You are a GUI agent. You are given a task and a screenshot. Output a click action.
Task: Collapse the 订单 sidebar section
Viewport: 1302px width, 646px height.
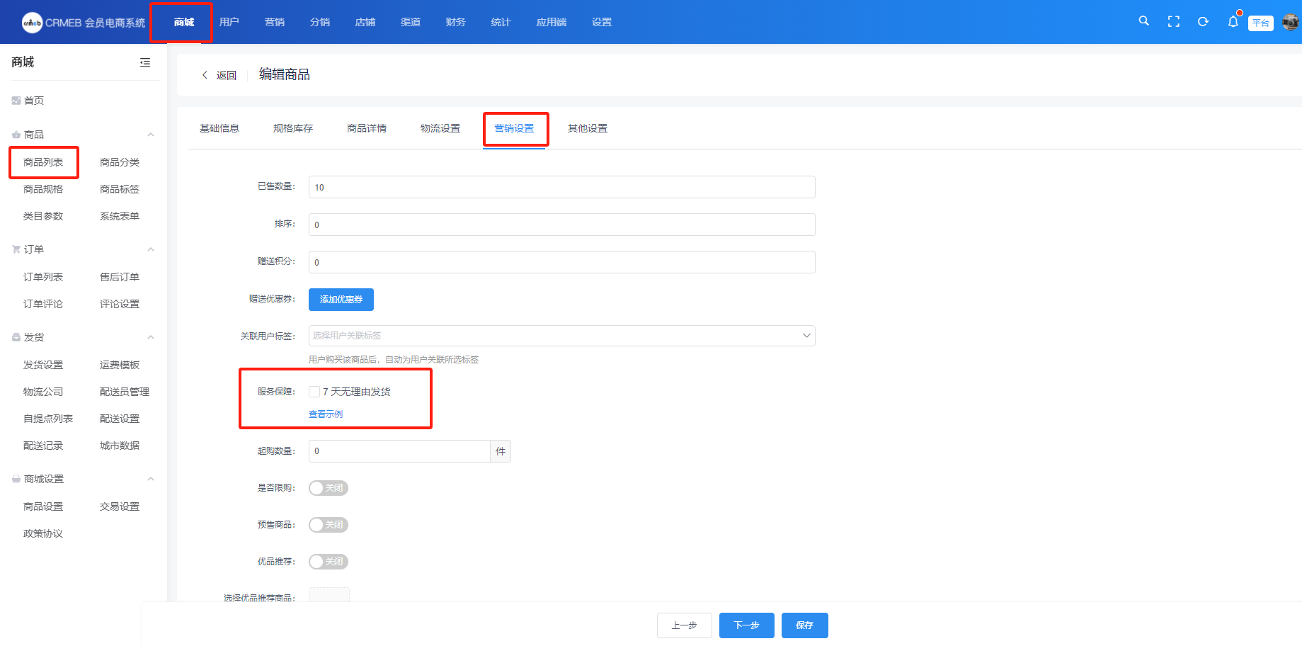151,249
